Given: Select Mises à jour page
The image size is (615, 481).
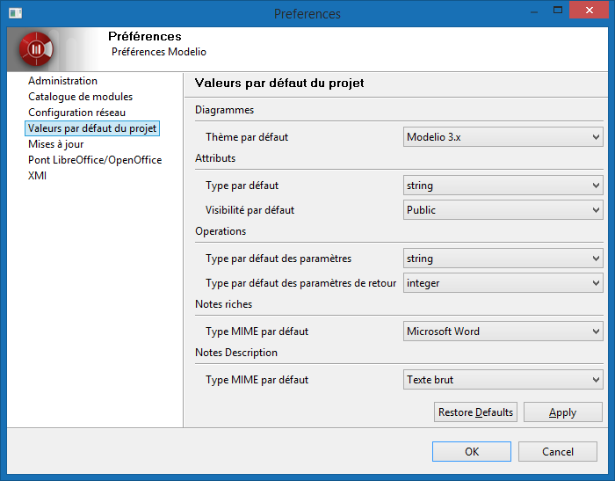Looking at the screenshot, I should pos(55,144).
